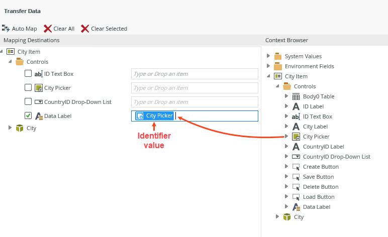Click the ID Text Box mapping input field
The width and height of the screenshot is (388, 237).
[195, 74]
